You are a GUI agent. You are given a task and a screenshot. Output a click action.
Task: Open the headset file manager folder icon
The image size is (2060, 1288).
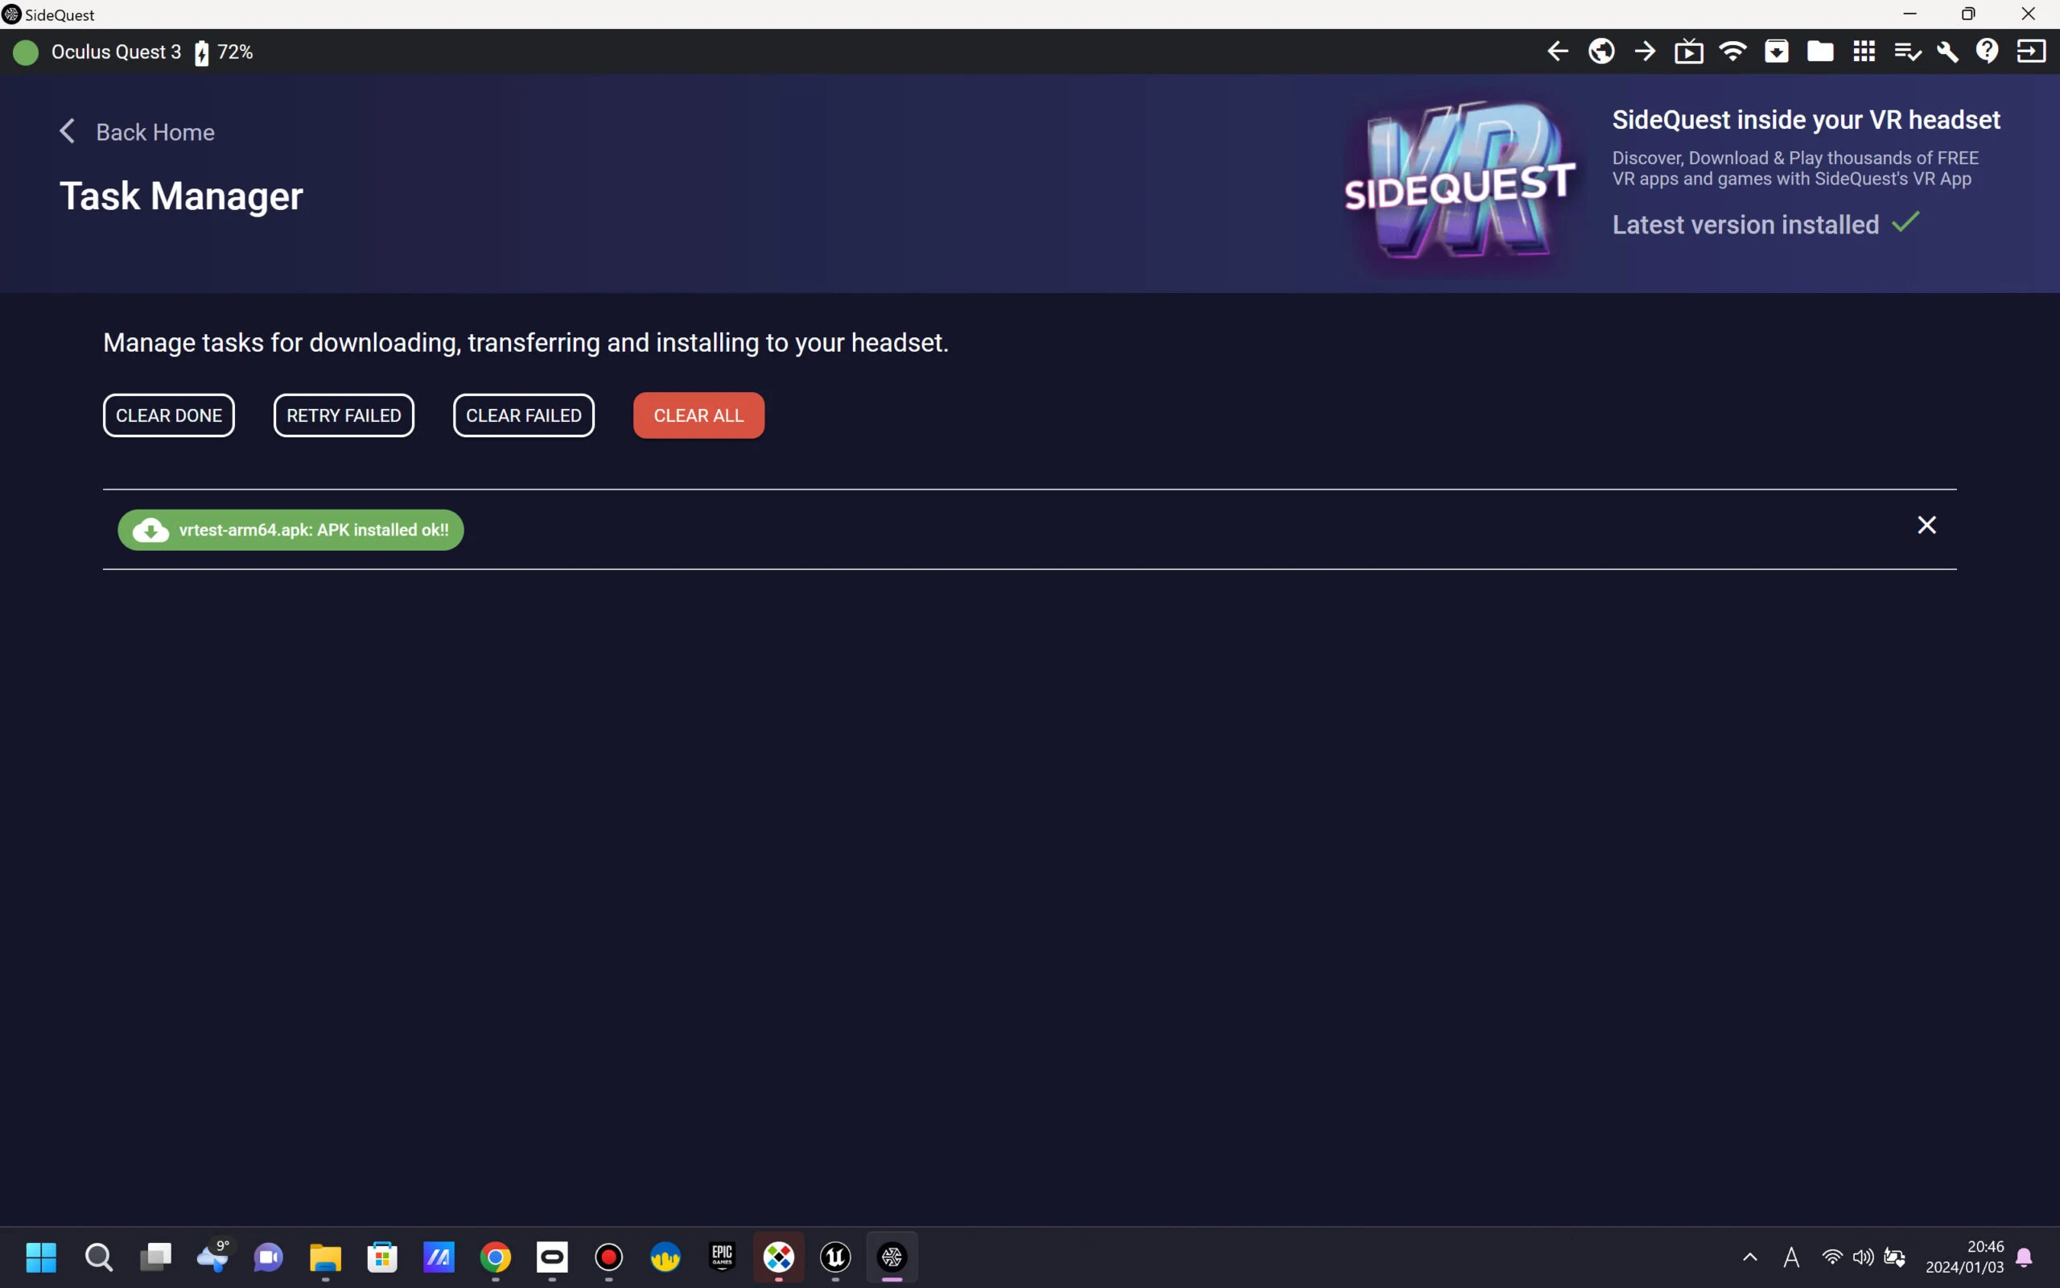[1820, 52]
